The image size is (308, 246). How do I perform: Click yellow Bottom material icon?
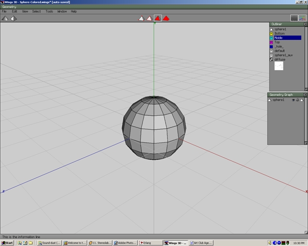271,34
